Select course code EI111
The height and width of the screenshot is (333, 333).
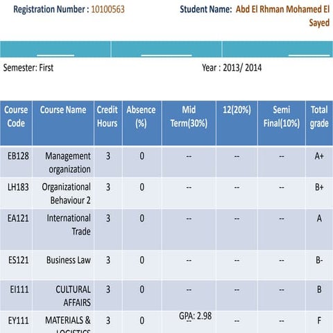tap(19, 289)
